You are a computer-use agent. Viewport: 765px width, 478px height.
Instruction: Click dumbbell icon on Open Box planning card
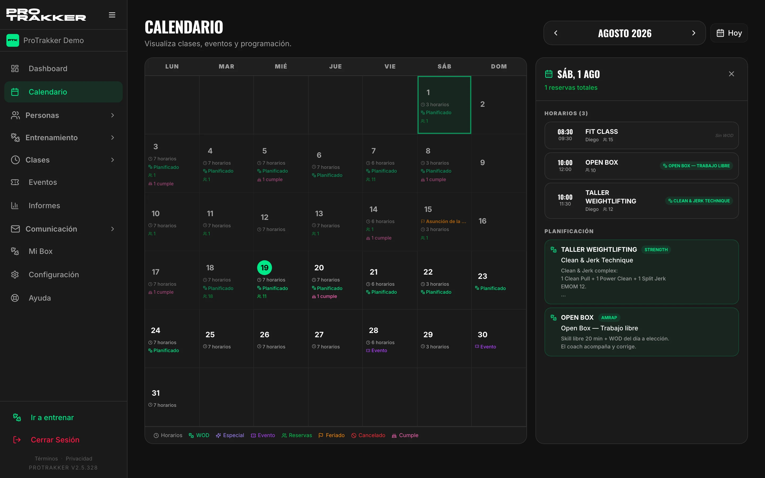553,317
